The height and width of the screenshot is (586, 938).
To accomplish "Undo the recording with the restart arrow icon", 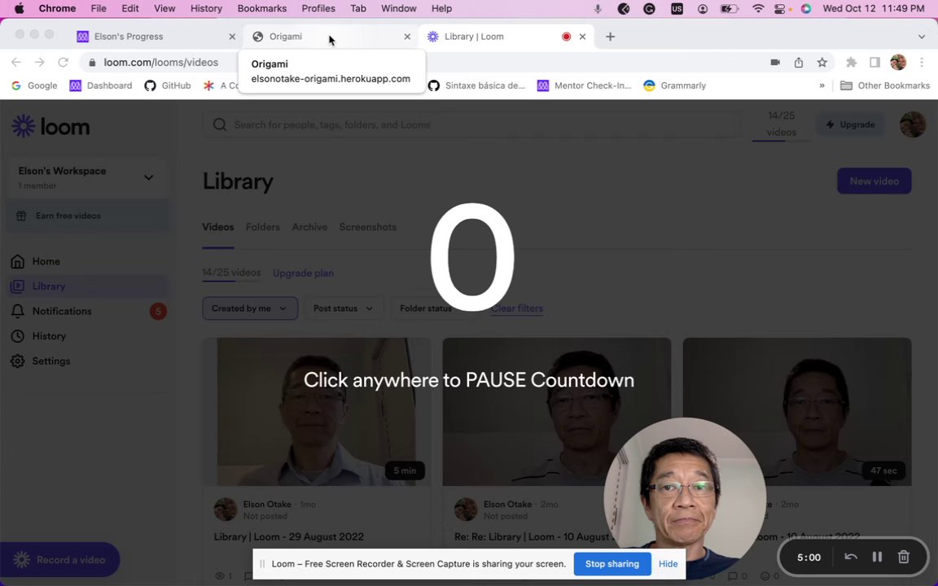I will tap(851, 558).
